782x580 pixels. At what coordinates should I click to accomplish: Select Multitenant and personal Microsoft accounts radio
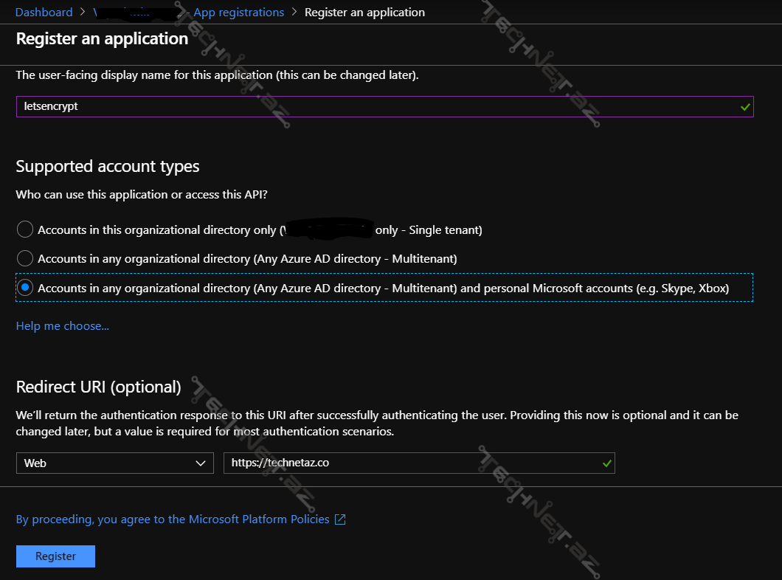[25, 288]
